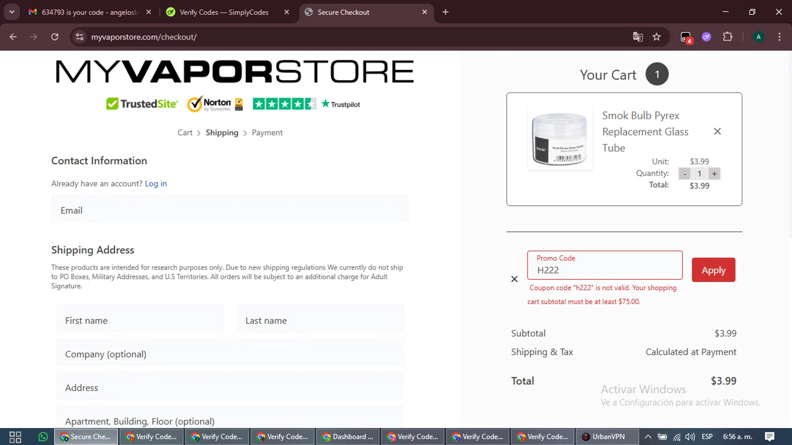This screenshot has width=792, height=445.
Task: Show hidden system tray icons
Action: pos(648,437)
